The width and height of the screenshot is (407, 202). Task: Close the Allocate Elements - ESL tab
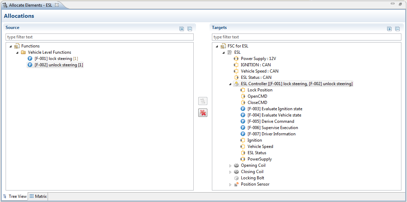(x=57, y=5)
